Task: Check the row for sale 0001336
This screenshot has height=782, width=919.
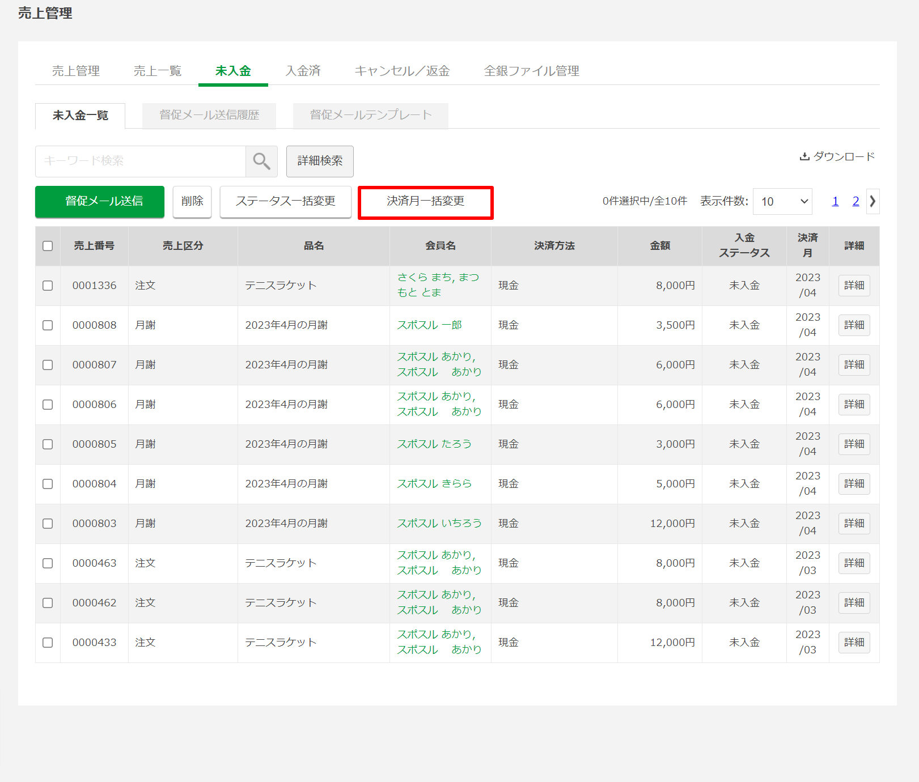Action: (x=48, y=286)
